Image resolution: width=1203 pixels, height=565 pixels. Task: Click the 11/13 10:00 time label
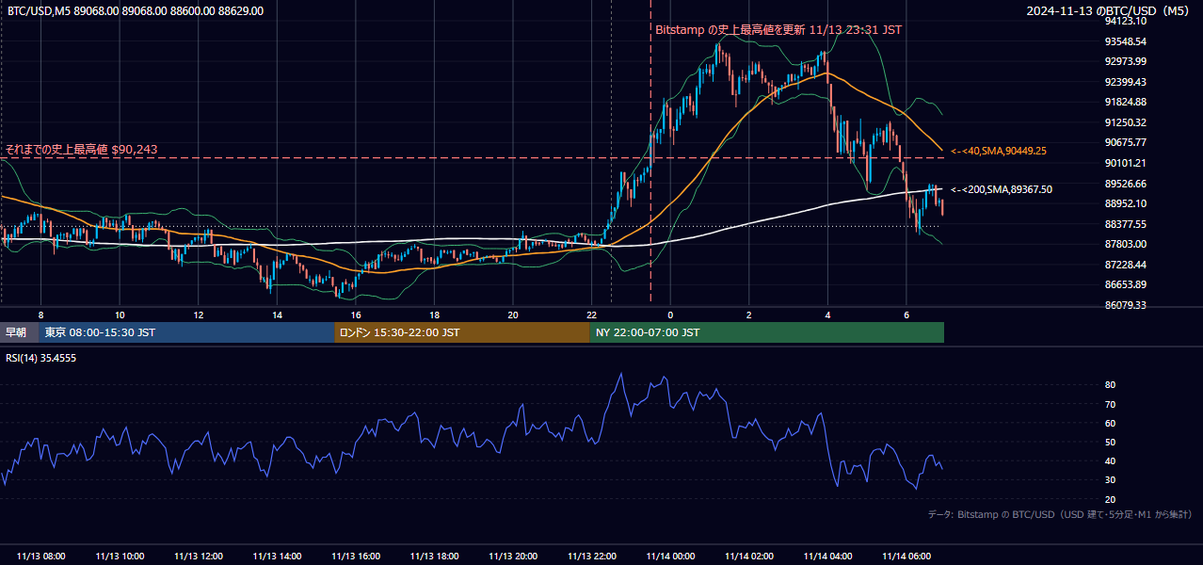click(120, 557)
